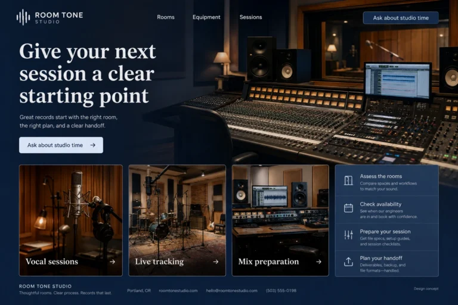Image resolution: width=458 pixels, height=305 pixels.
Task: Click the ROOM TONE header wordmark text
Action: [x=59, y=15]
